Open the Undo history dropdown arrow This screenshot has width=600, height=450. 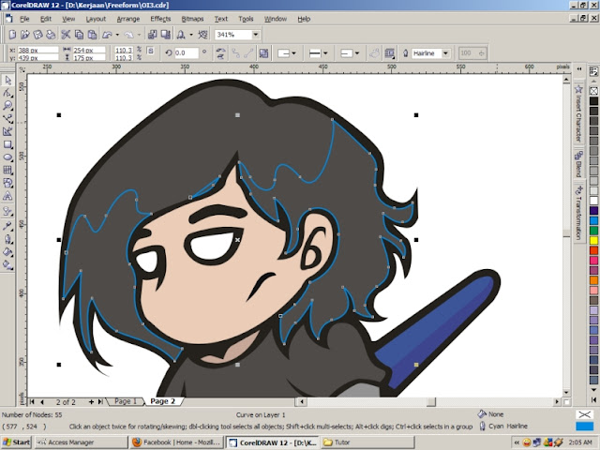tap(117, 35)
